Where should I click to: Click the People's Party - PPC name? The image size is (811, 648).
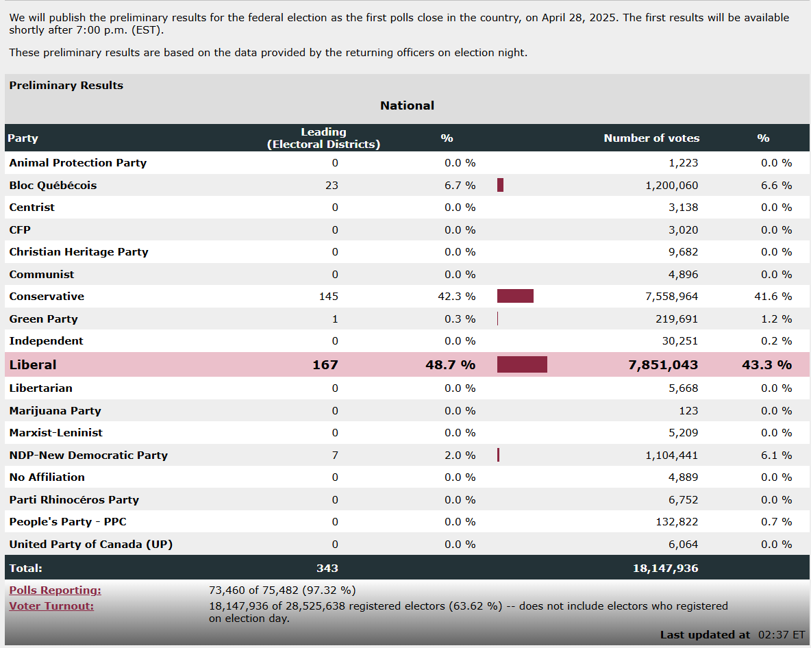pyautogui.click(x=68, y=522)
